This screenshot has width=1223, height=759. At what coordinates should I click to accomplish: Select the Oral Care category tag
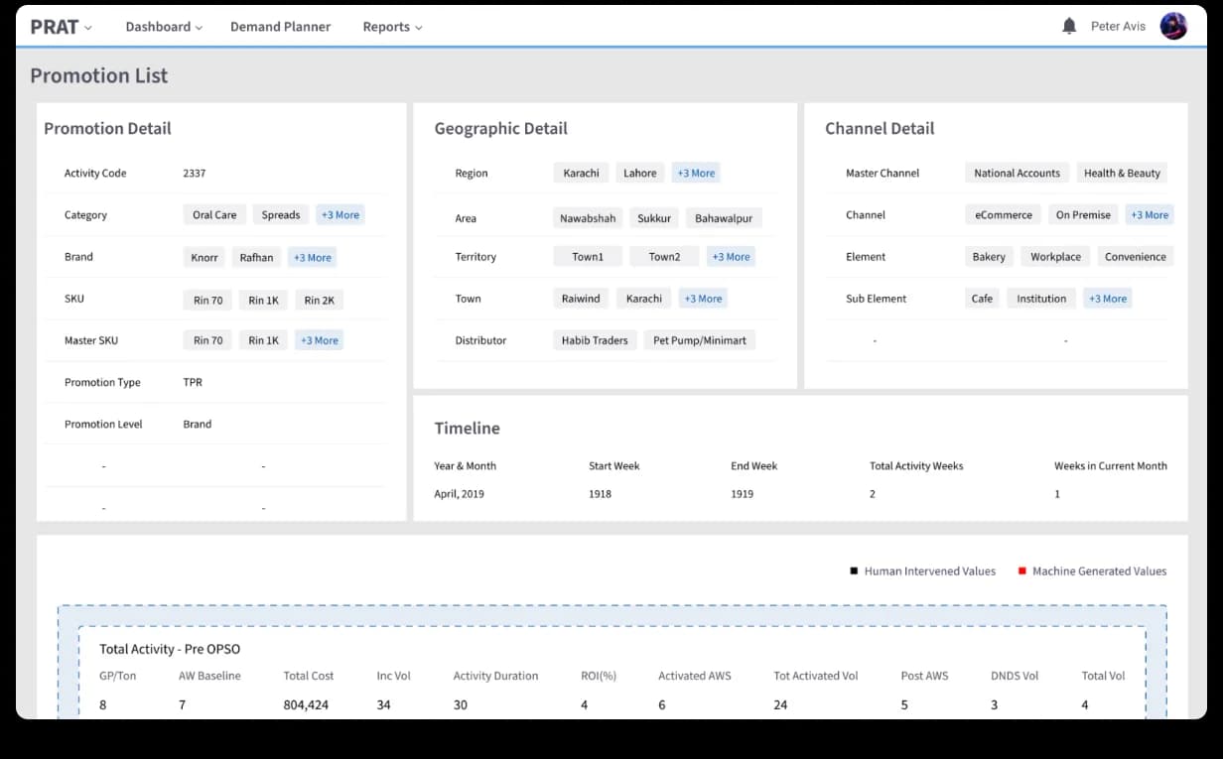214,214
